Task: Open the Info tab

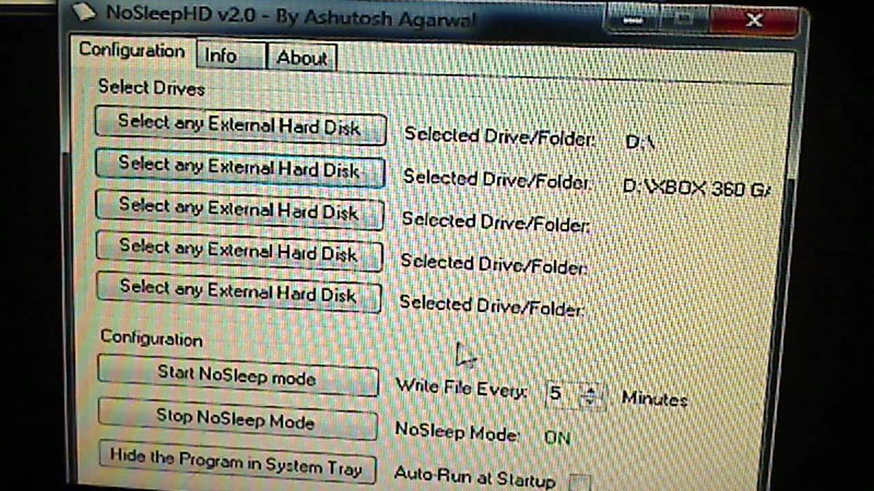Action: (x=221, y=56)
